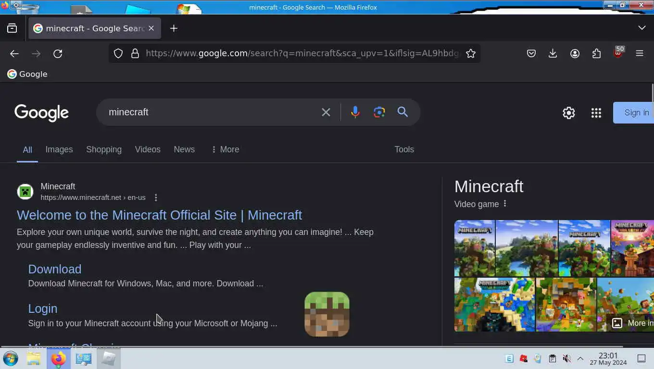Image resolution: width=654 pixels, height=369 pixels.
Task: Open the Downloads panel
Action: point(553,53)
